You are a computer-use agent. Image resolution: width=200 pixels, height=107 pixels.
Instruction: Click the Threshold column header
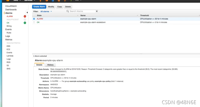click(144, 15)
